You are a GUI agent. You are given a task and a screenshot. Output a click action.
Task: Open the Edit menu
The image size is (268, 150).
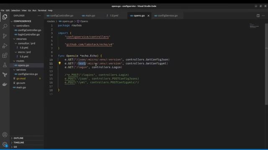coord(8,10)
